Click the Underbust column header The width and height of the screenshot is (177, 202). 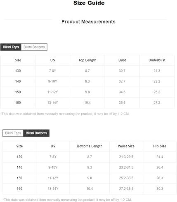click(157, 60)
